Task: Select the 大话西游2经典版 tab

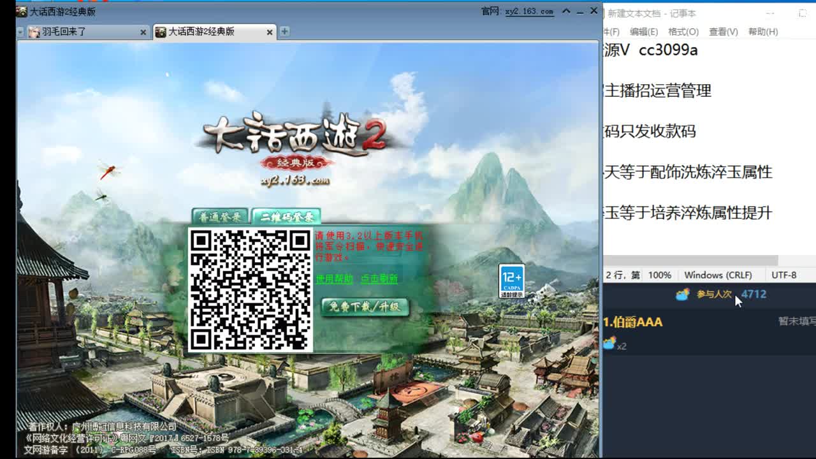Action: pos(214,31)
